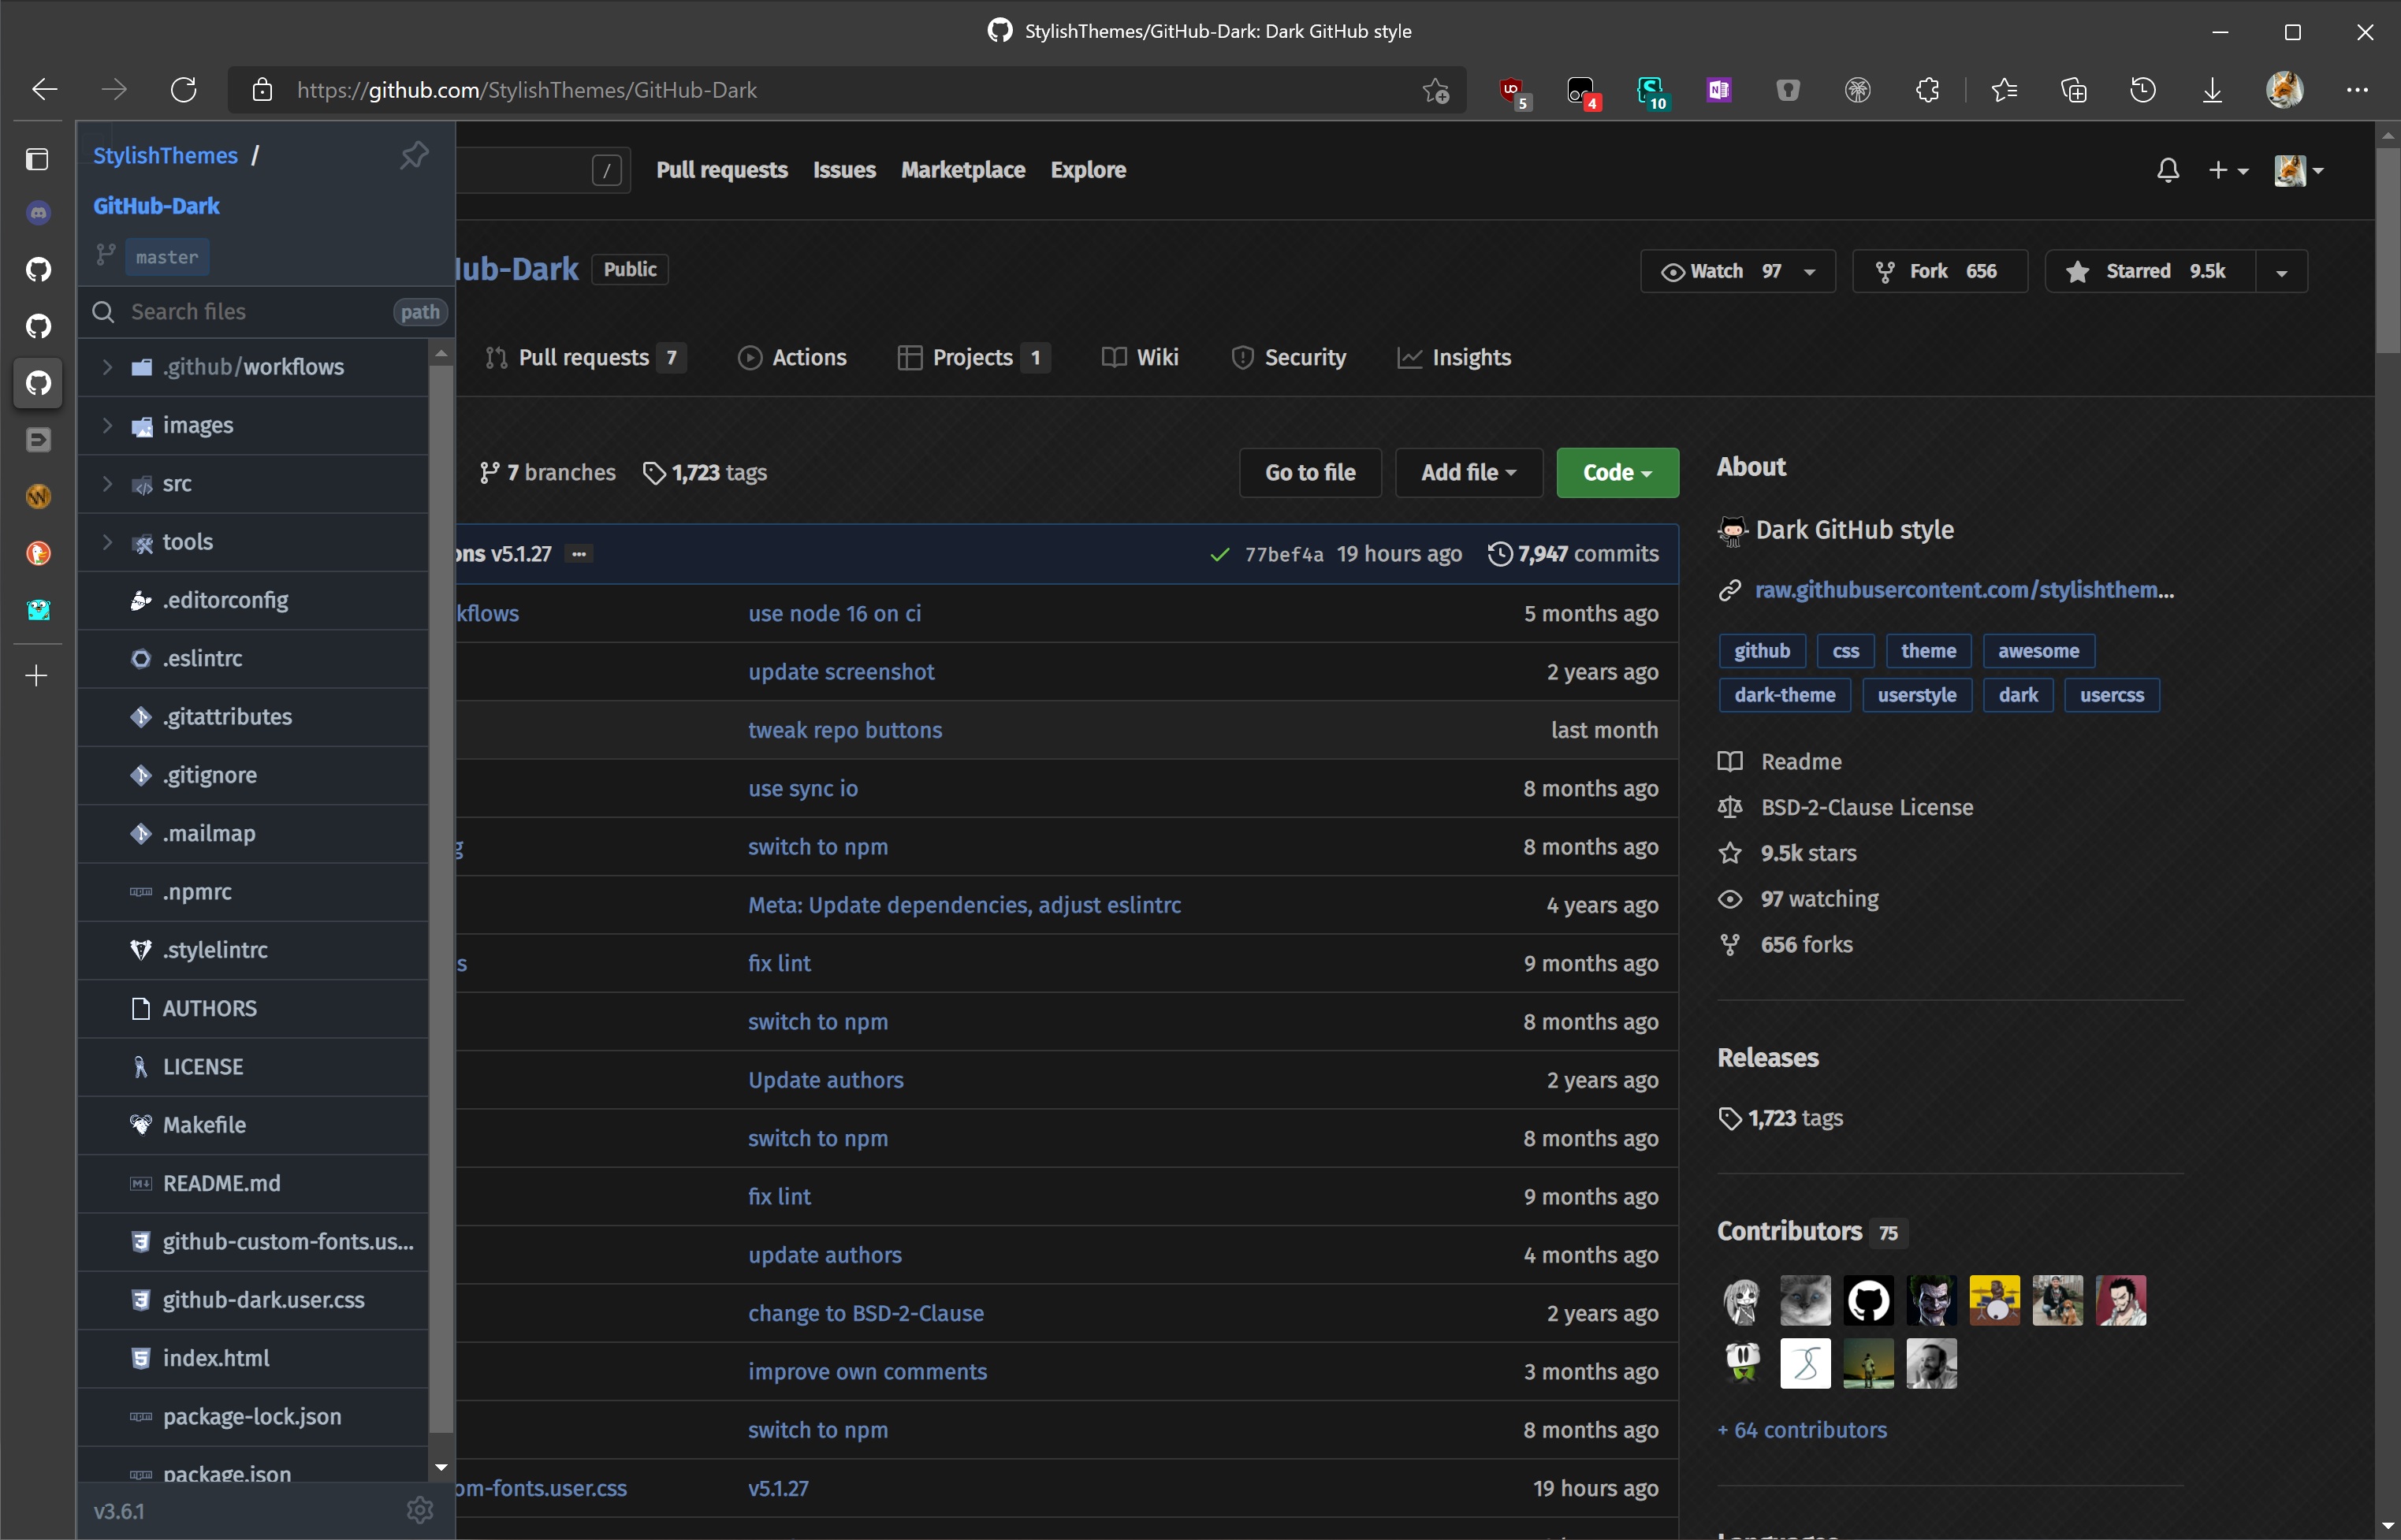
Task: Open the Marketplace menu item
Action: click(x=962, y=170)
